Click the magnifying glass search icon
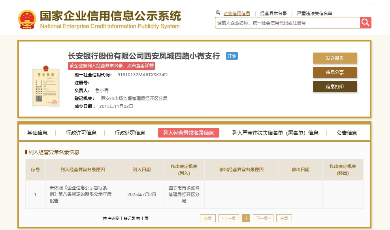The width and height of the screenshot is (390, 230). click(x=365, y=23)
